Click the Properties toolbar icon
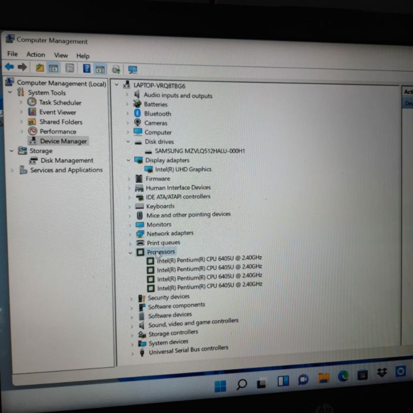The height and width of the screenshot is (413, 413). click(x=69, y=68)
